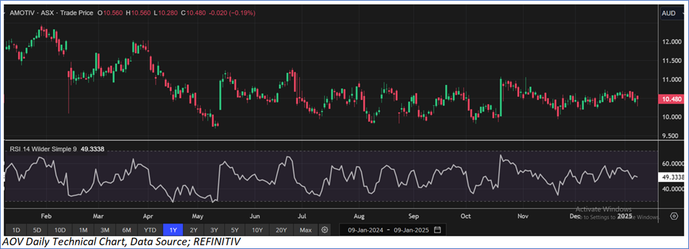Select the 10D time range button

(x=60, y=230)
